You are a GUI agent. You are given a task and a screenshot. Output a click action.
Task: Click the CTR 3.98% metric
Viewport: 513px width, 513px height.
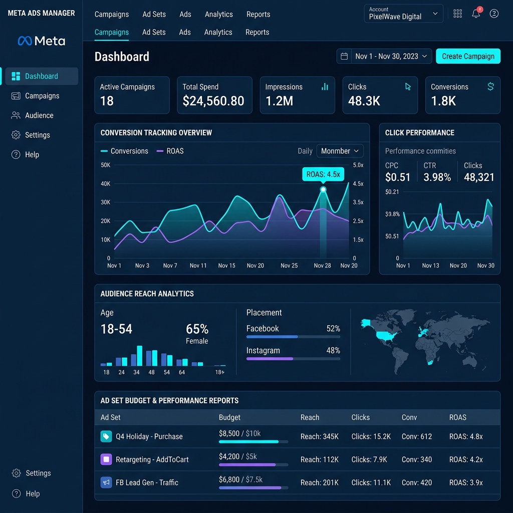click(437, 172)
